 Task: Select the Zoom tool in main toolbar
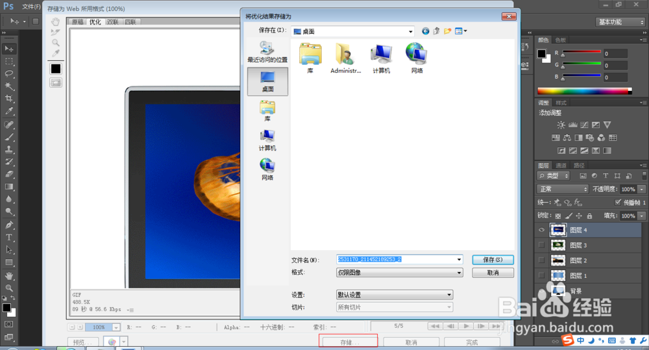point(8,288)
